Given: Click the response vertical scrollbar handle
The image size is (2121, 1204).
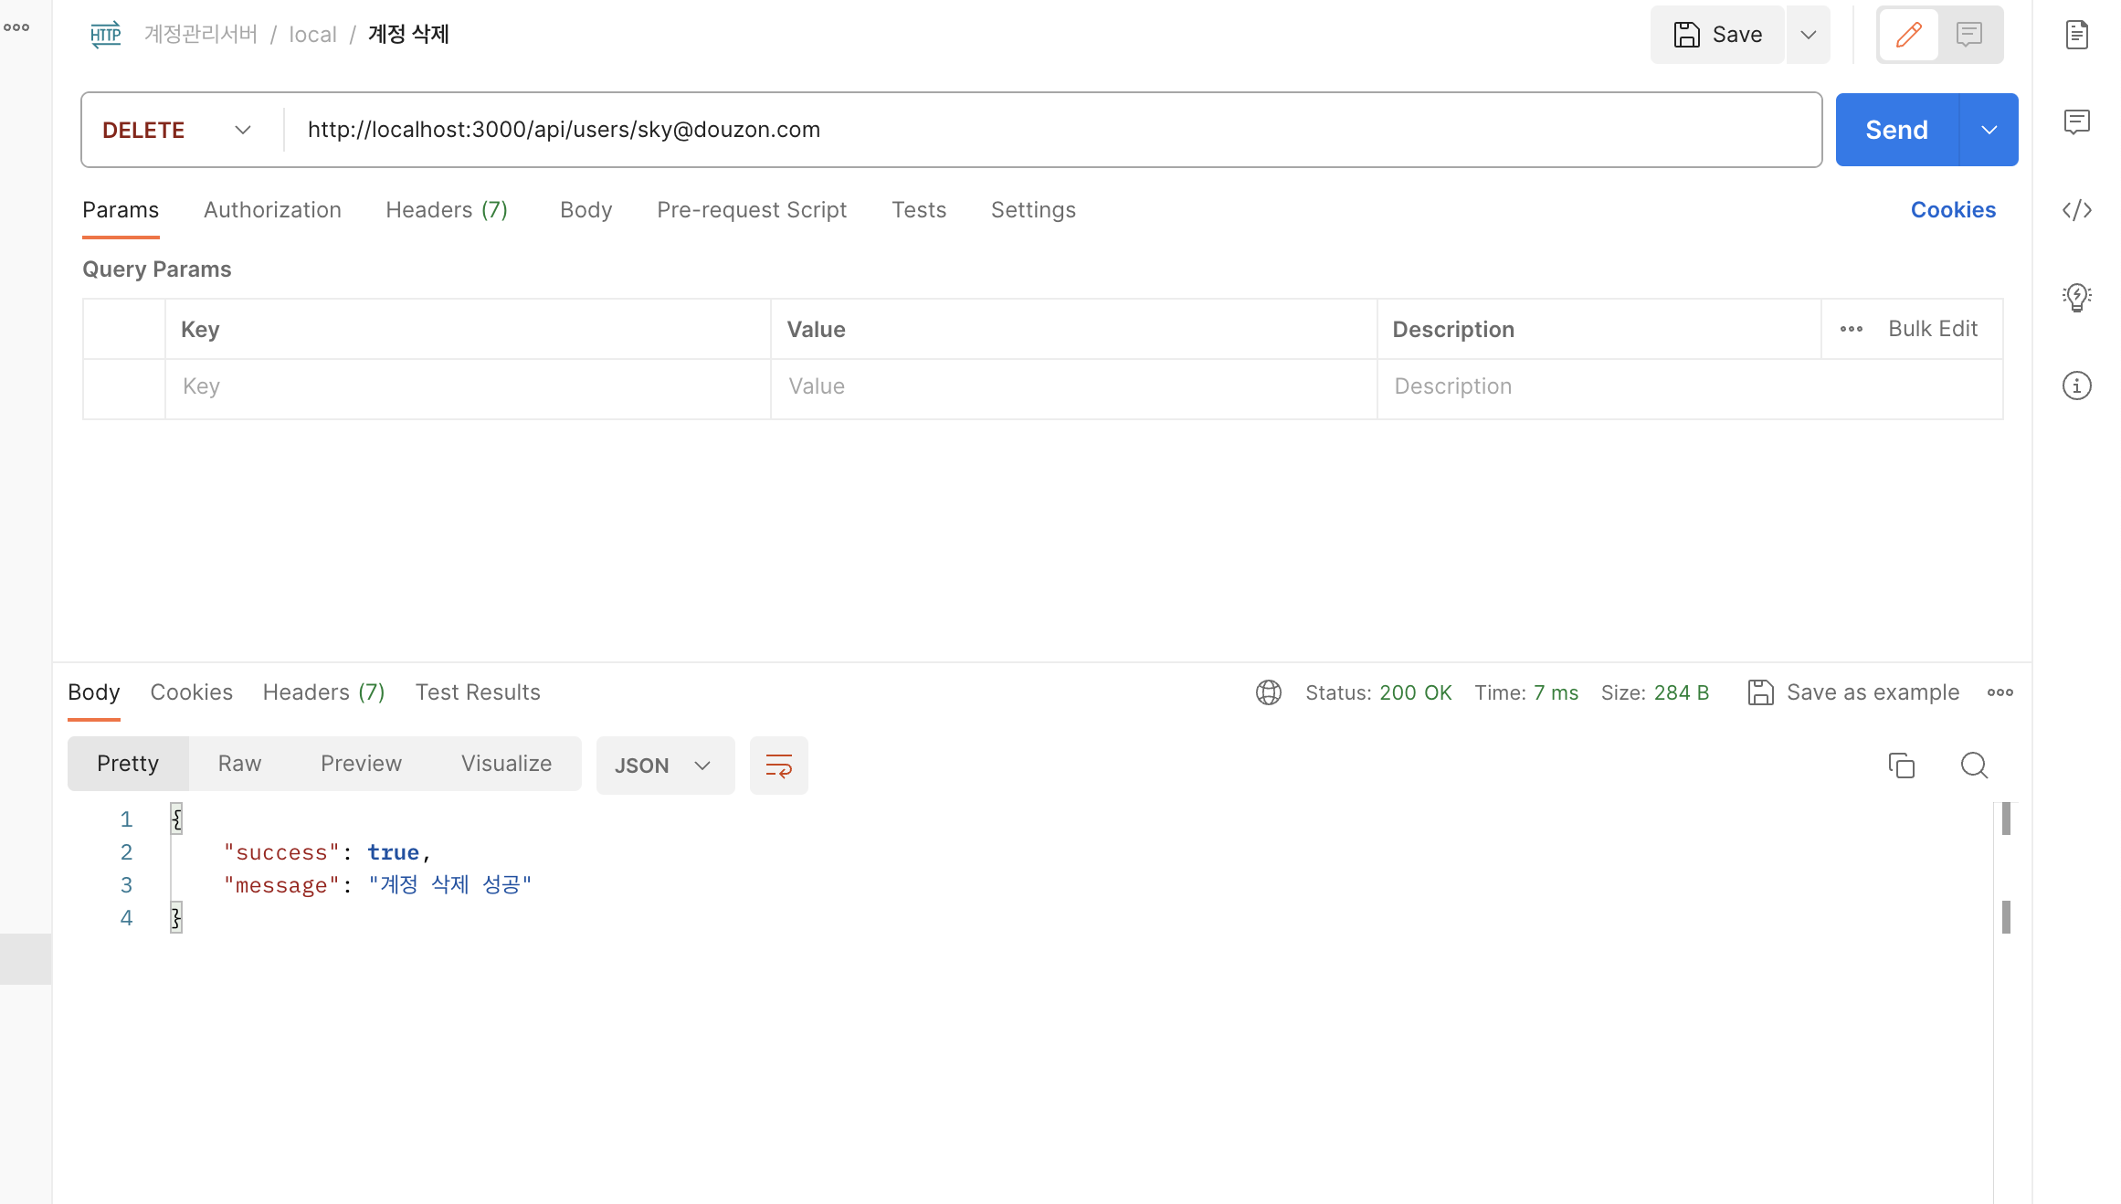Looking at the screenshot, I should [x=2006, y=819].
